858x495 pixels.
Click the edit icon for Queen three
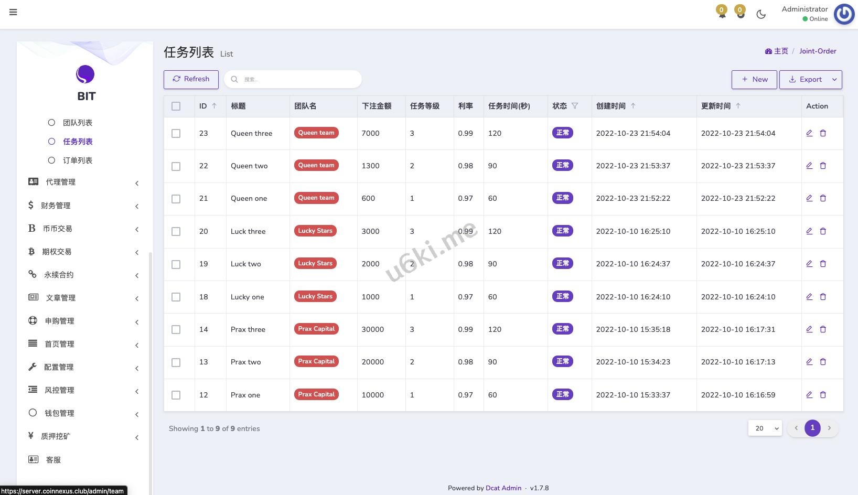[x=809, y=133]
